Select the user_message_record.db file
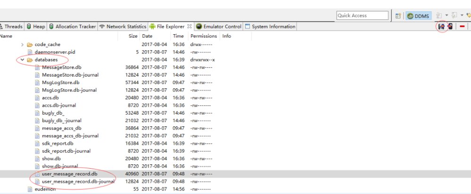This screenshot has height=194, width=471. click(70, 174)
